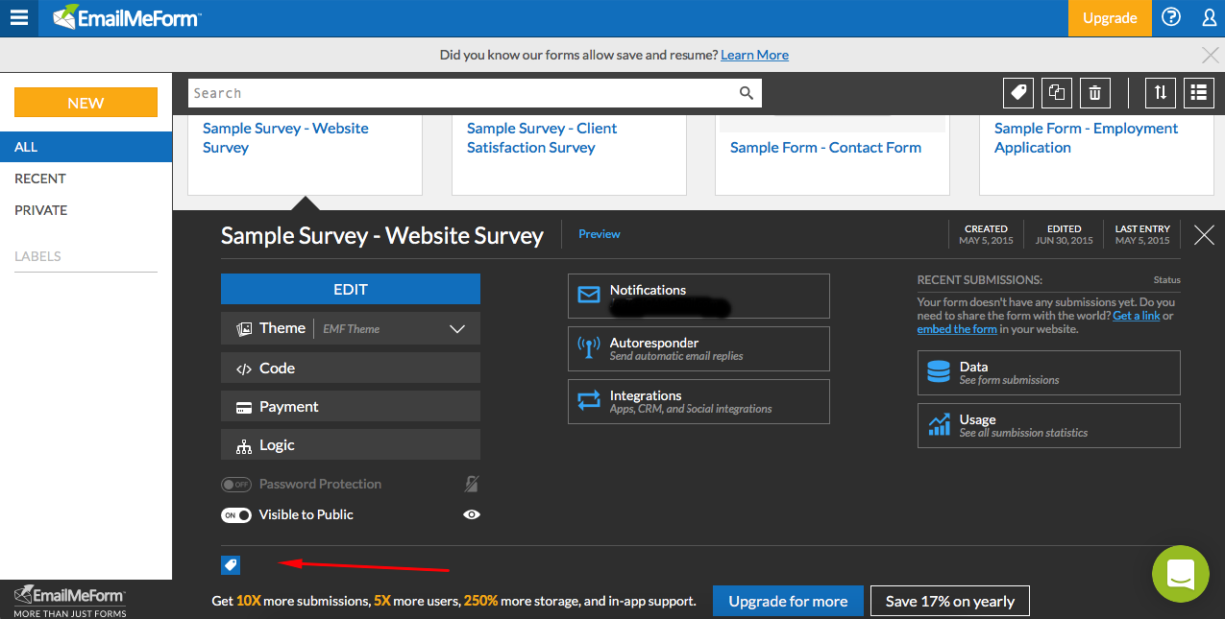Open Autoresponder settings

coord(698,348)
